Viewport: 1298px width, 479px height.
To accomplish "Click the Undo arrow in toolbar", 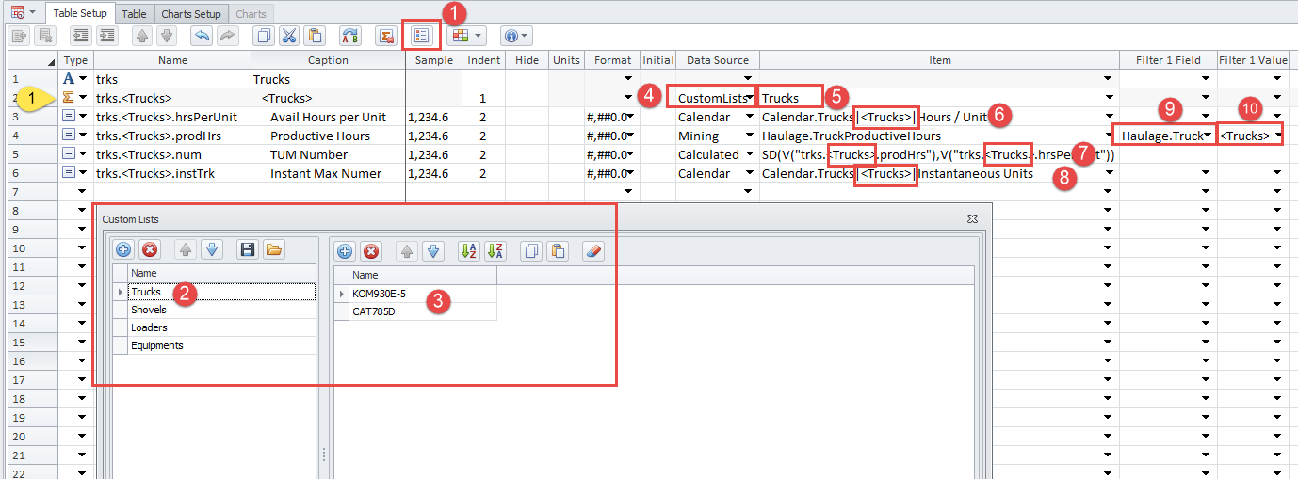I will [x=201, y=36].
